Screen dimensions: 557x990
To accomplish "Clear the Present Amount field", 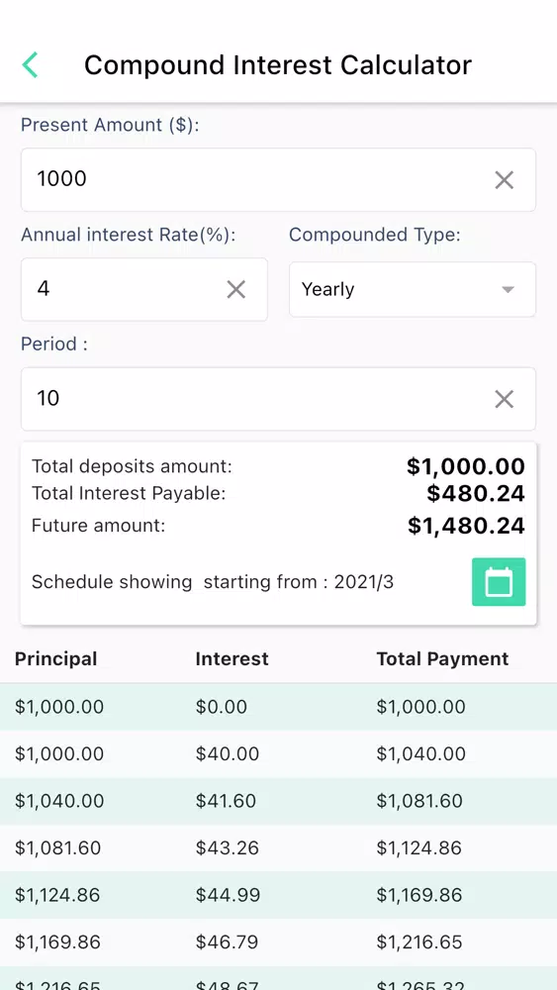I will [504, 180].
